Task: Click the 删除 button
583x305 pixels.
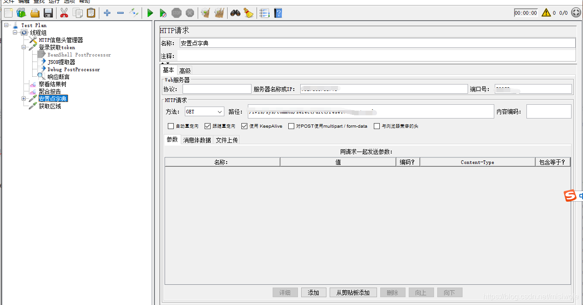Action: coord(393,293)
